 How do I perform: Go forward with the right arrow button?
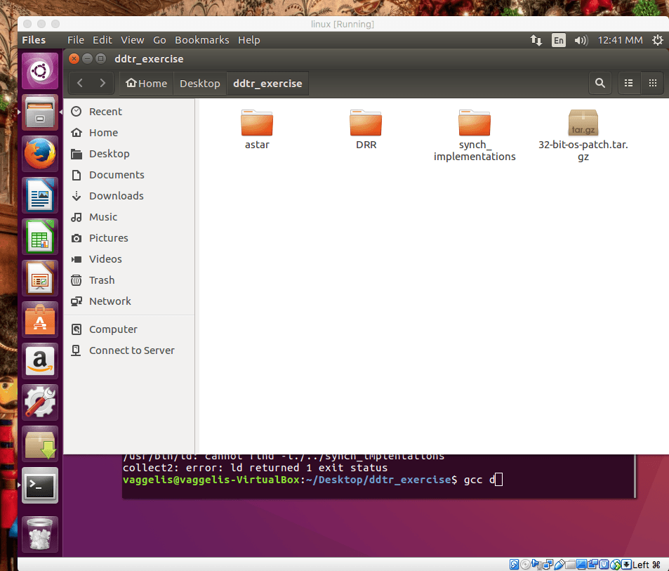coord(102,83)
